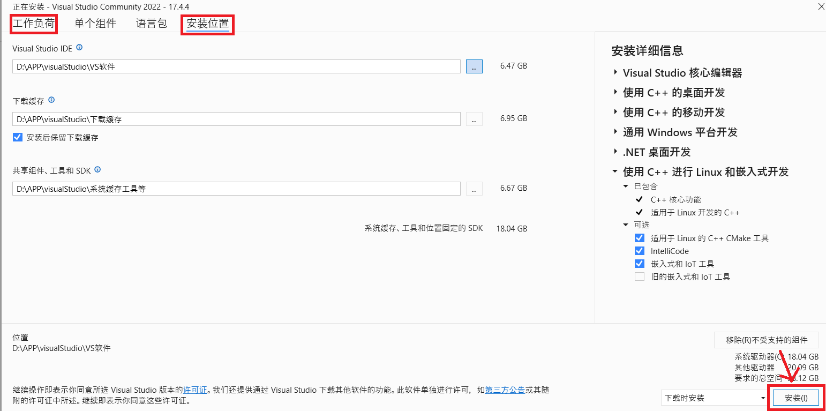Click the Visual Studio IDE path field

[x=236, y=66]
